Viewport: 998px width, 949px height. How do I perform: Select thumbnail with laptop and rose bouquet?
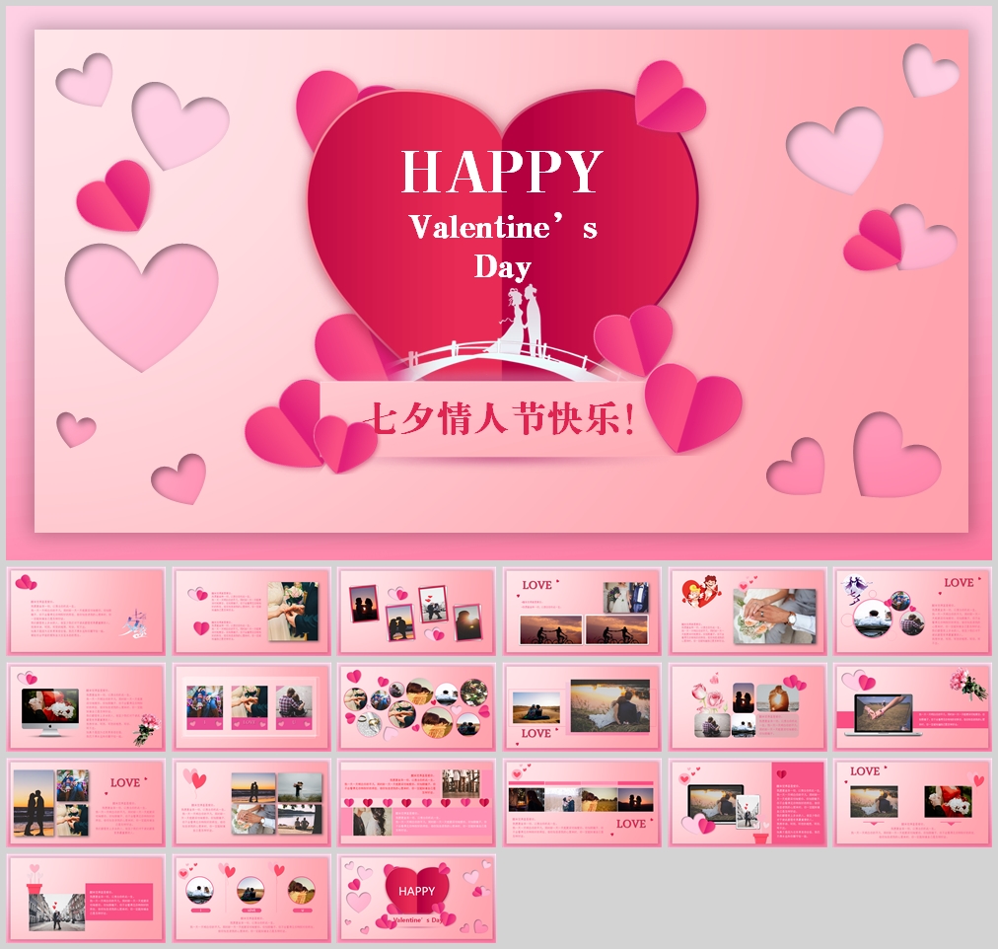912,706
